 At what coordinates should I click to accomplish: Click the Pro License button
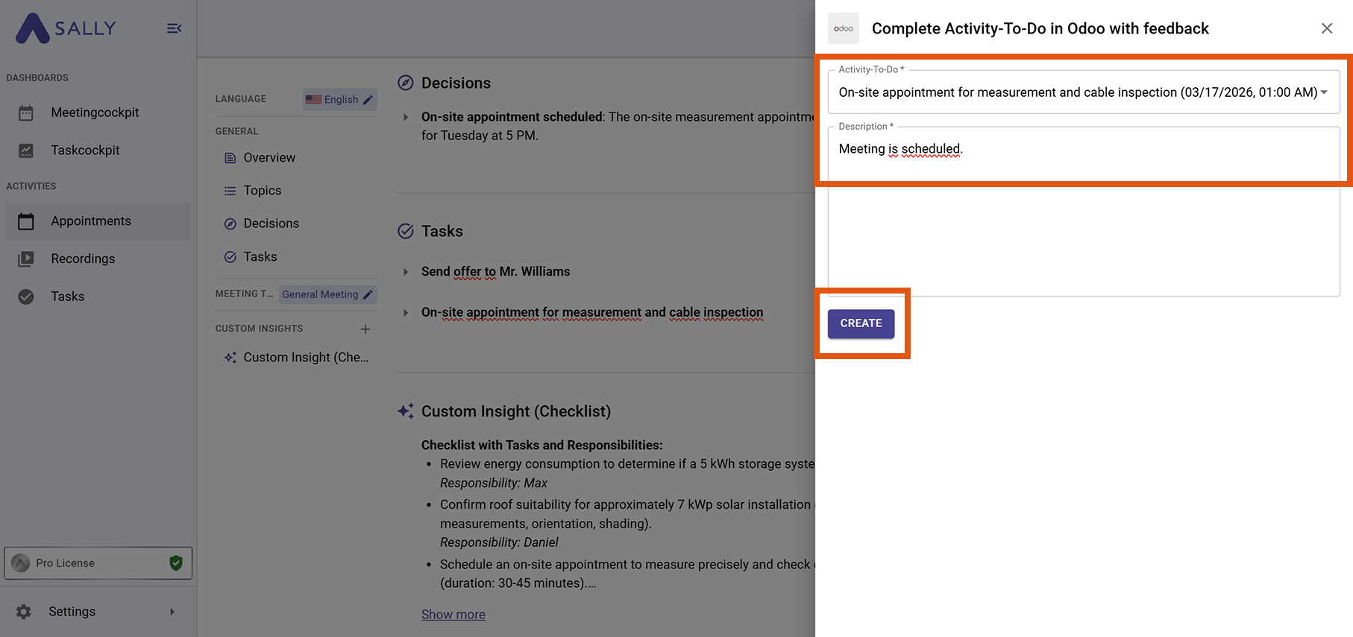[98, 563]
